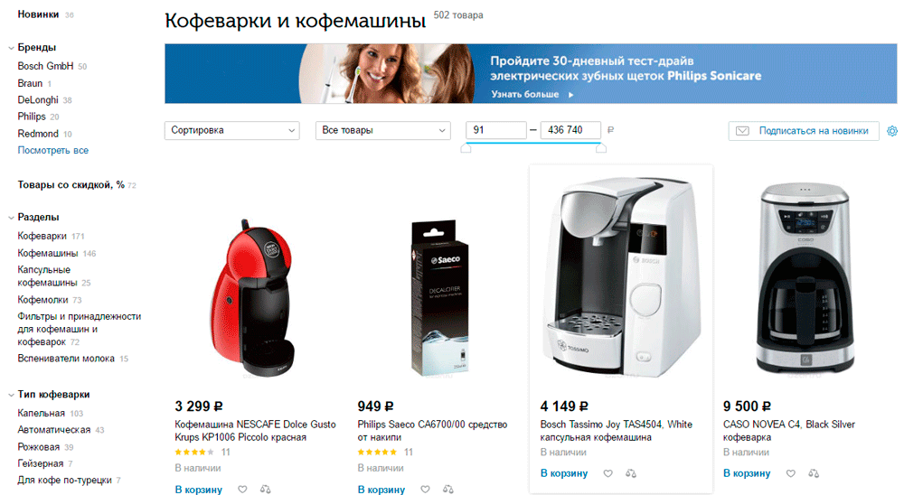
Task: Add Bosch Tassimo Joy to favorites heart
Action: point(608,473)
